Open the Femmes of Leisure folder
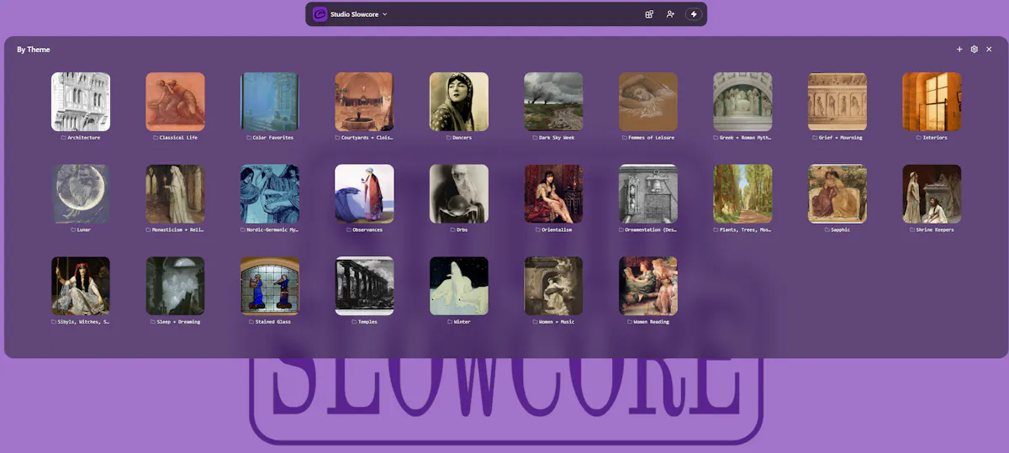The image size is (1009, 453). [648, 101]
